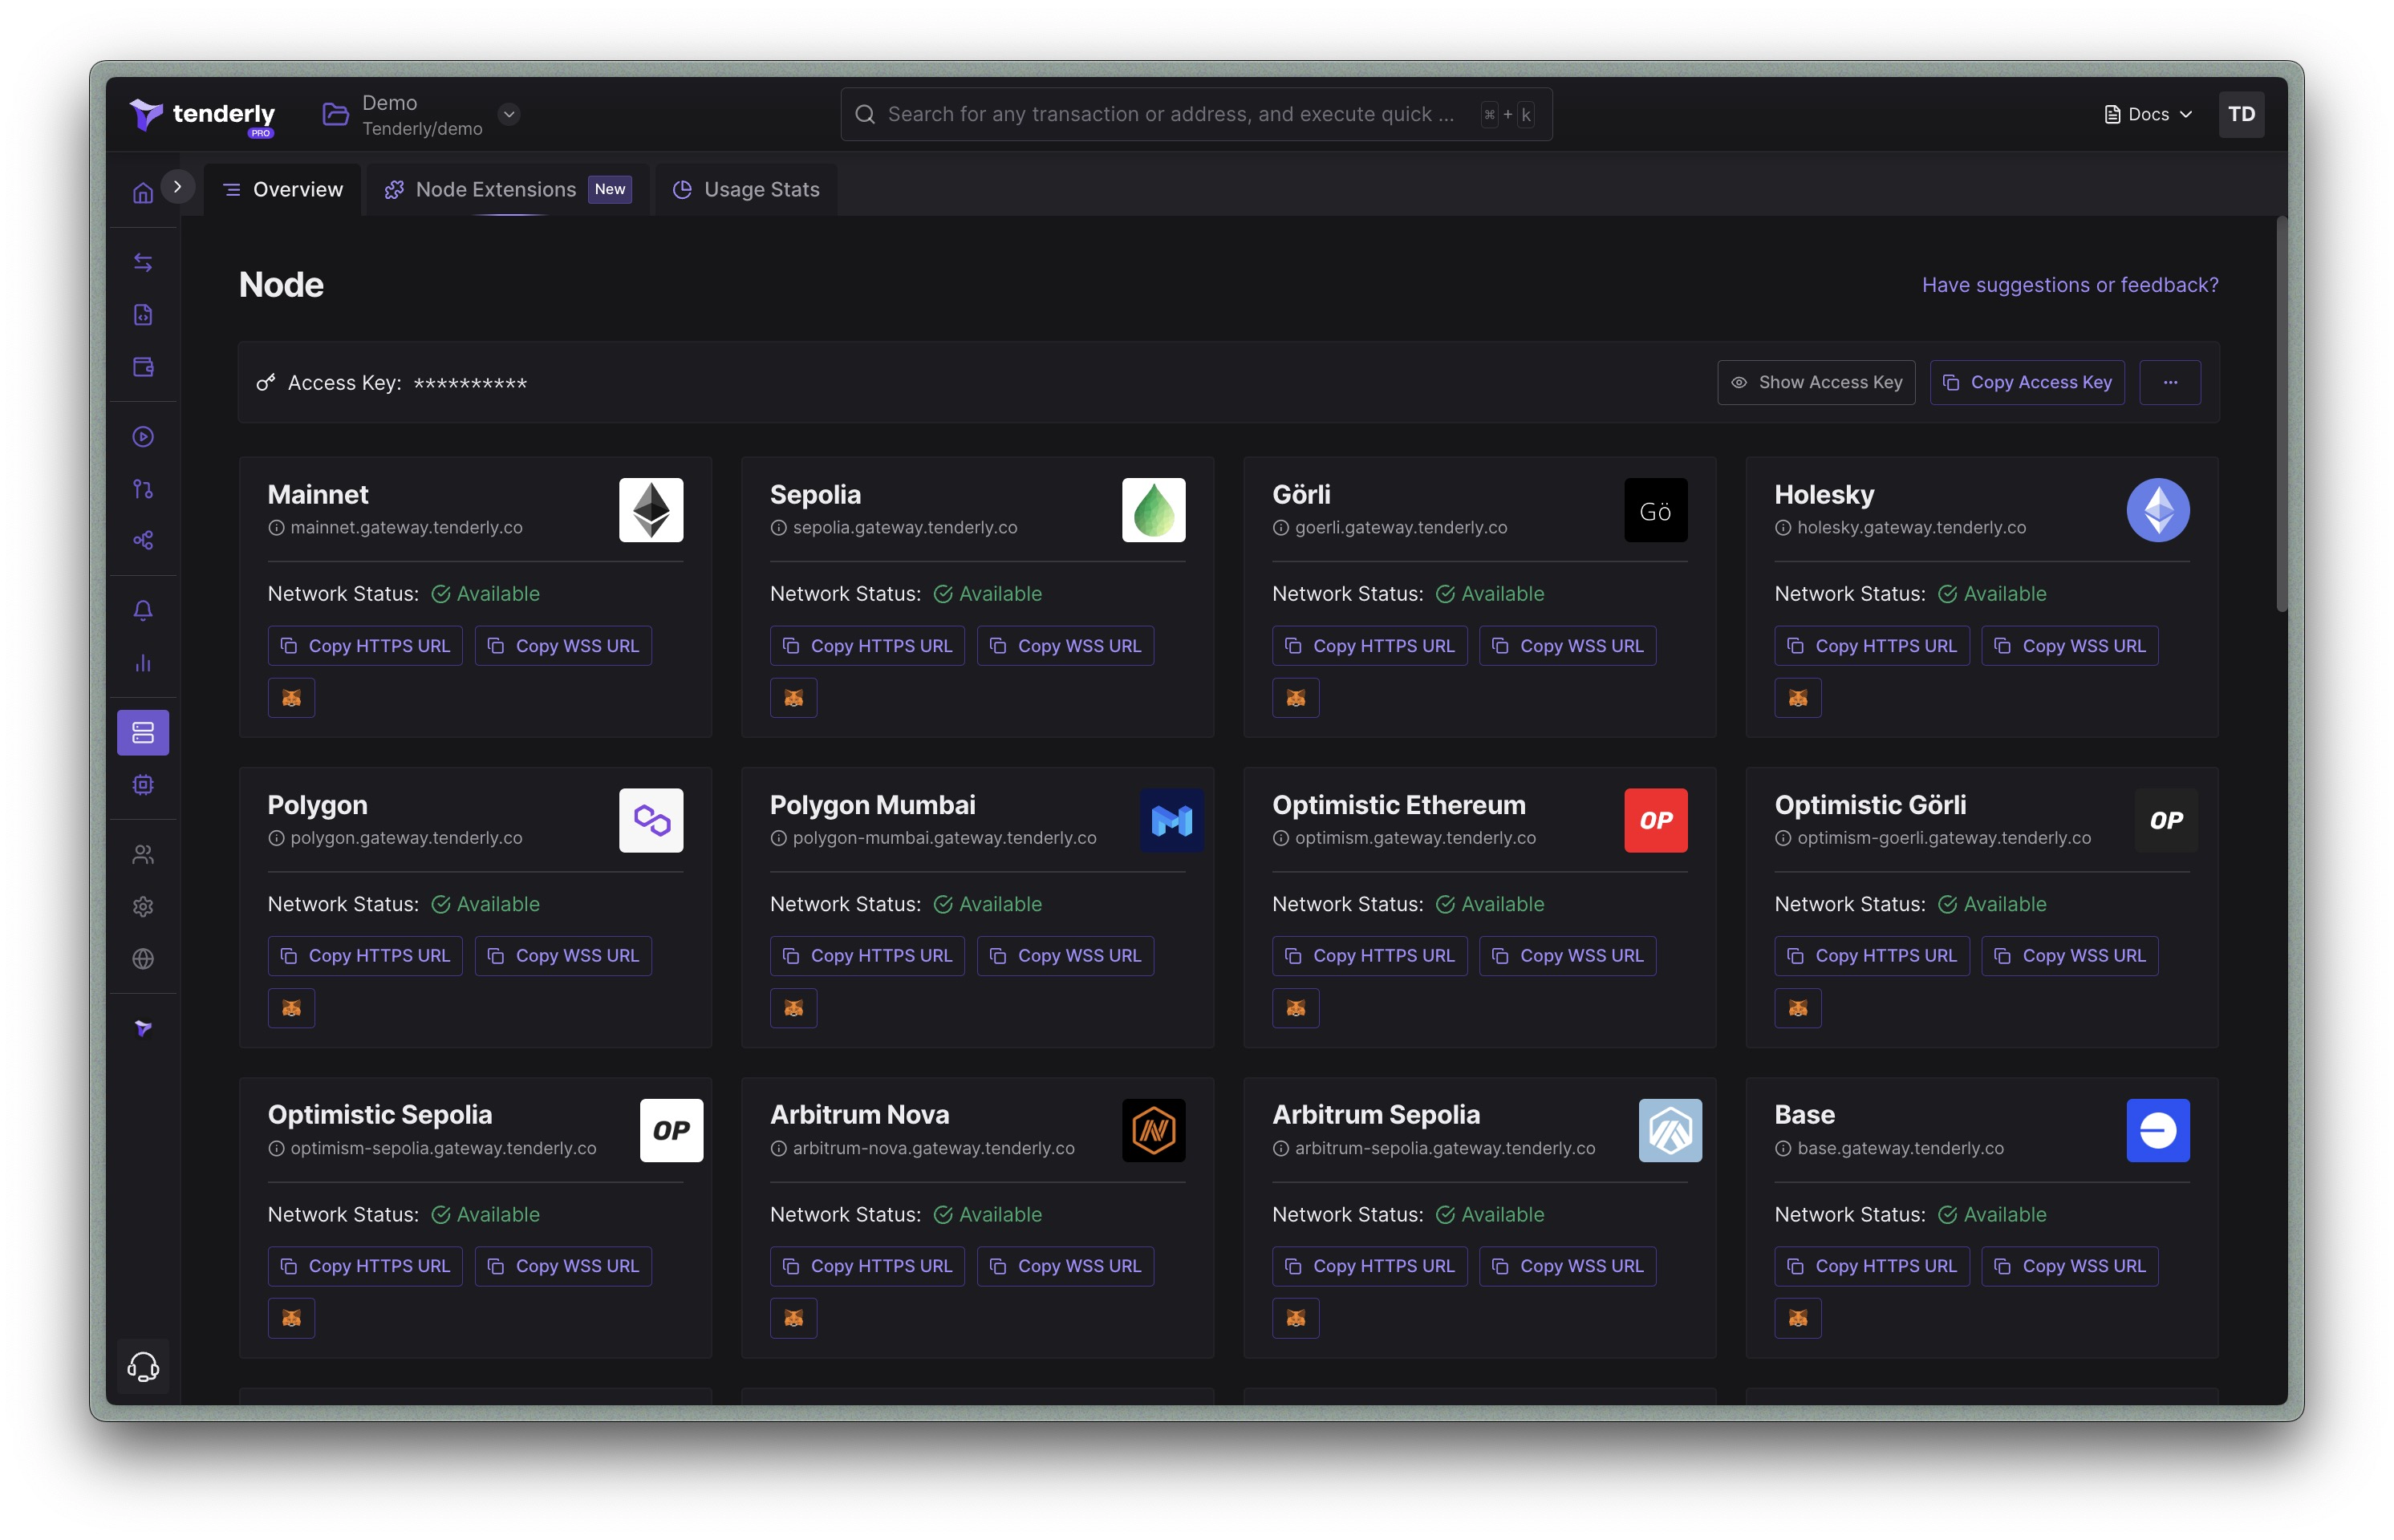Open the Docs dropdown menu
The height and width of the screenshot is (1540, 2394).
coord(2148,114)
